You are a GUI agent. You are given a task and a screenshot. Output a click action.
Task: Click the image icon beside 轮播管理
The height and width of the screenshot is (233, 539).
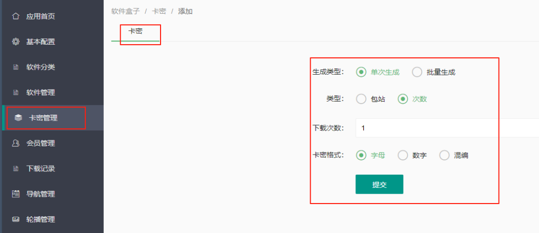[x=15, y=219]
